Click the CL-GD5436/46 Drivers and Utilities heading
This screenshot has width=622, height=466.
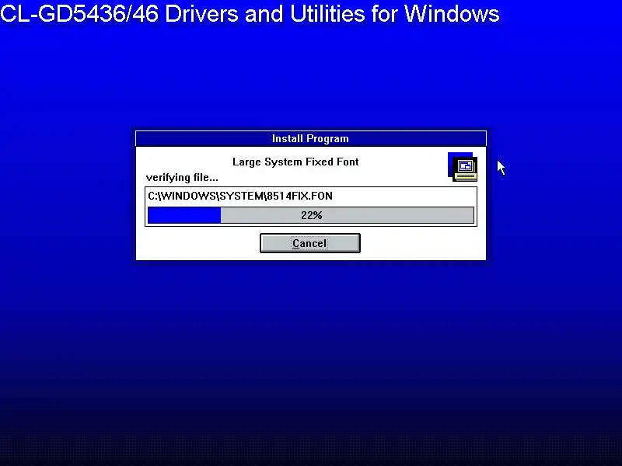(x=250, y=13)
